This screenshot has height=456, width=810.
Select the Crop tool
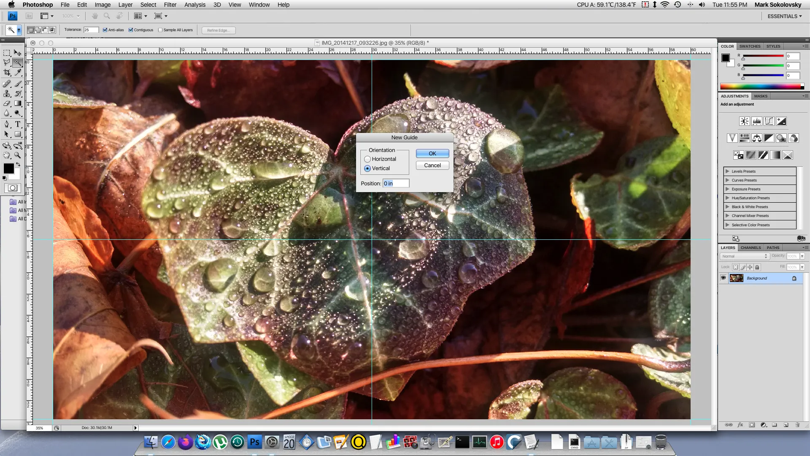coord(7,72)
